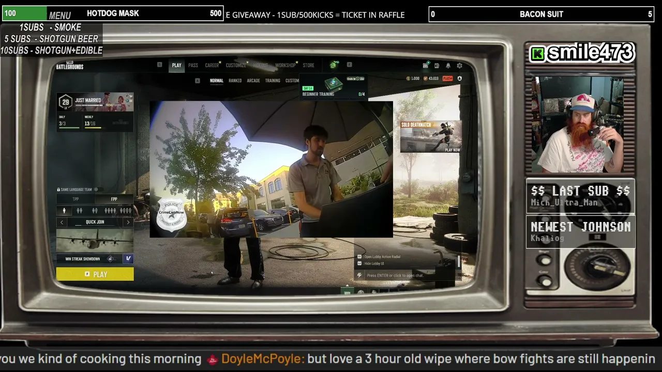Click the Newest Johnson panel
The image size is (662, 372).
[580, 231]
